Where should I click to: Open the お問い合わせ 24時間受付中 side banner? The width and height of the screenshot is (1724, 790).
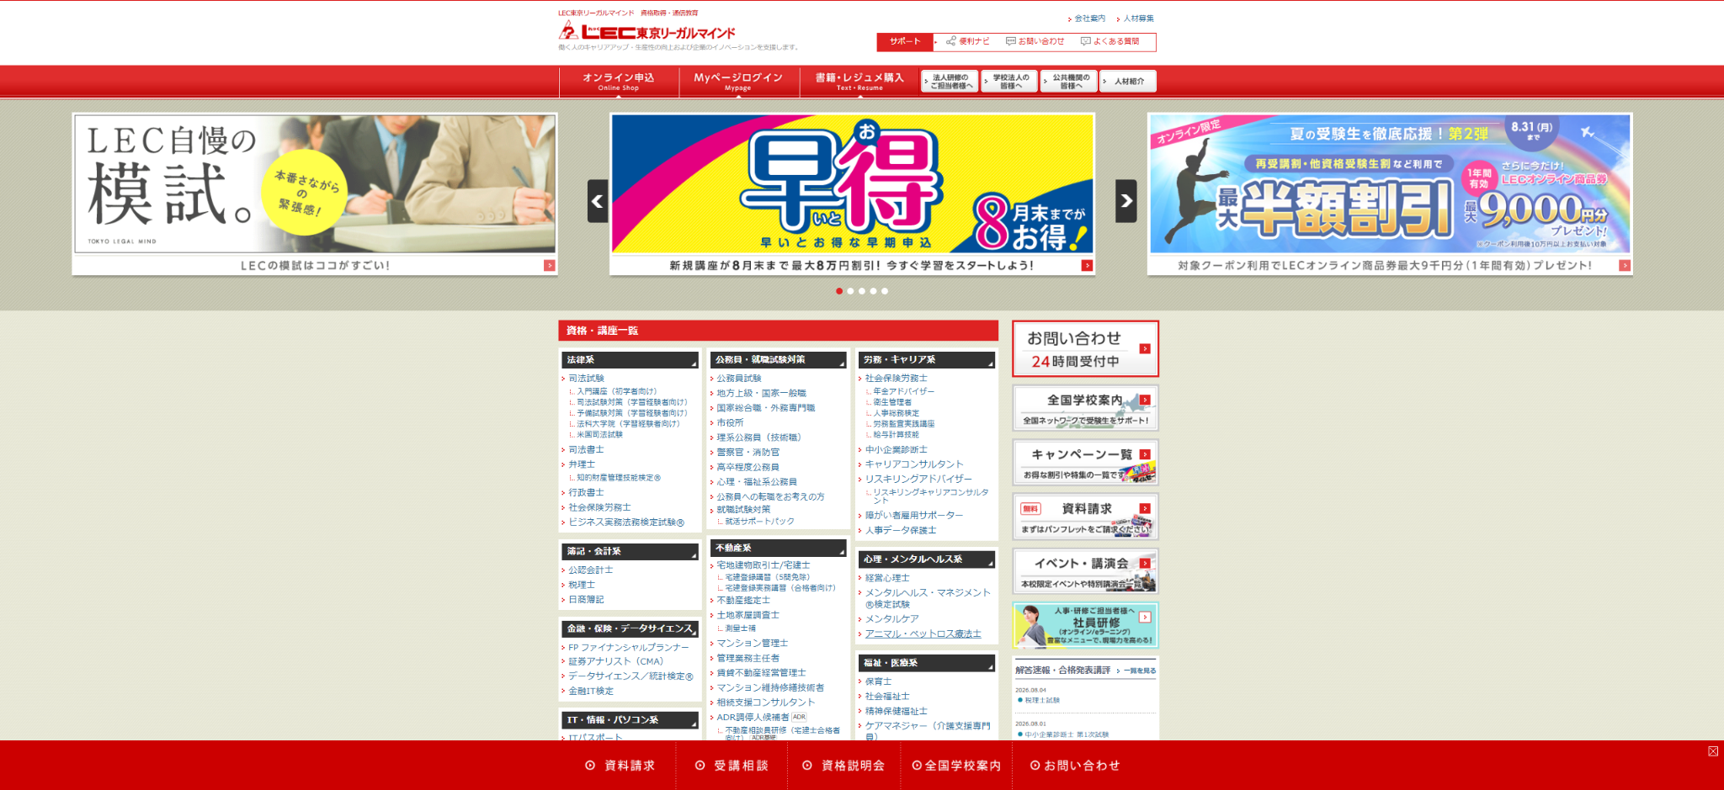click(1085, 348)
